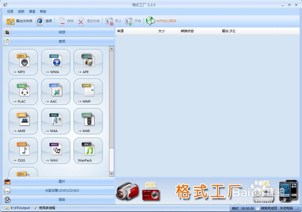Image resolution: width=302 pixels, height=212 pixels.
Task: Toggle the 使用多线程 checkbox
Action: point(35,208)
